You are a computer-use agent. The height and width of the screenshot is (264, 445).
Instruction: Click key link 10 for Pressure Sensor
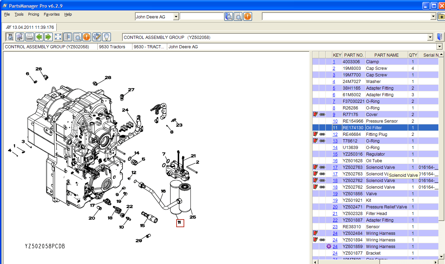(x=335, y=121)
